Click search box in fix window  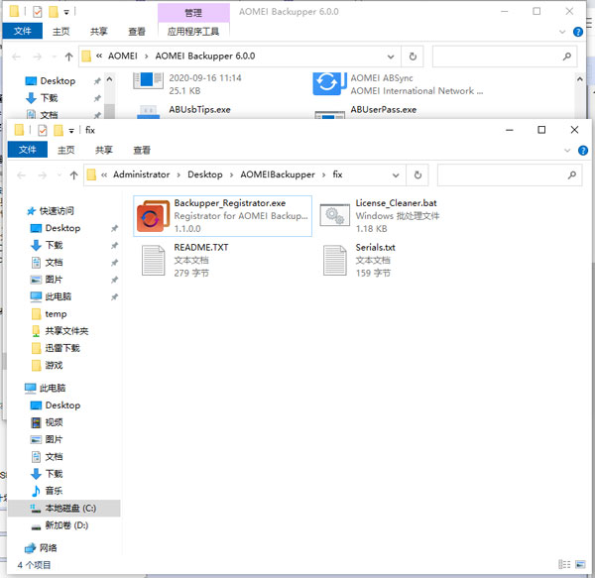tap(510, 174)
